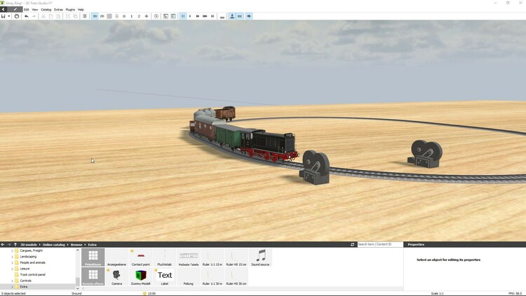Expand the Cargoes, Freight folder
526x296 pixels.
coord(13,251)
